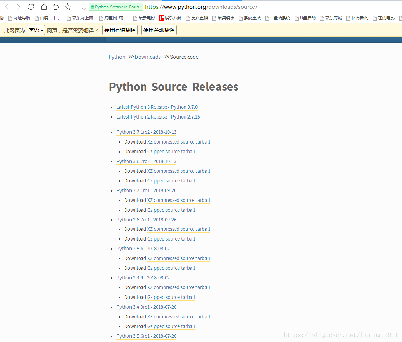Download XZ tarball for Python 3.6.7rc1

(x=178, y=229)
